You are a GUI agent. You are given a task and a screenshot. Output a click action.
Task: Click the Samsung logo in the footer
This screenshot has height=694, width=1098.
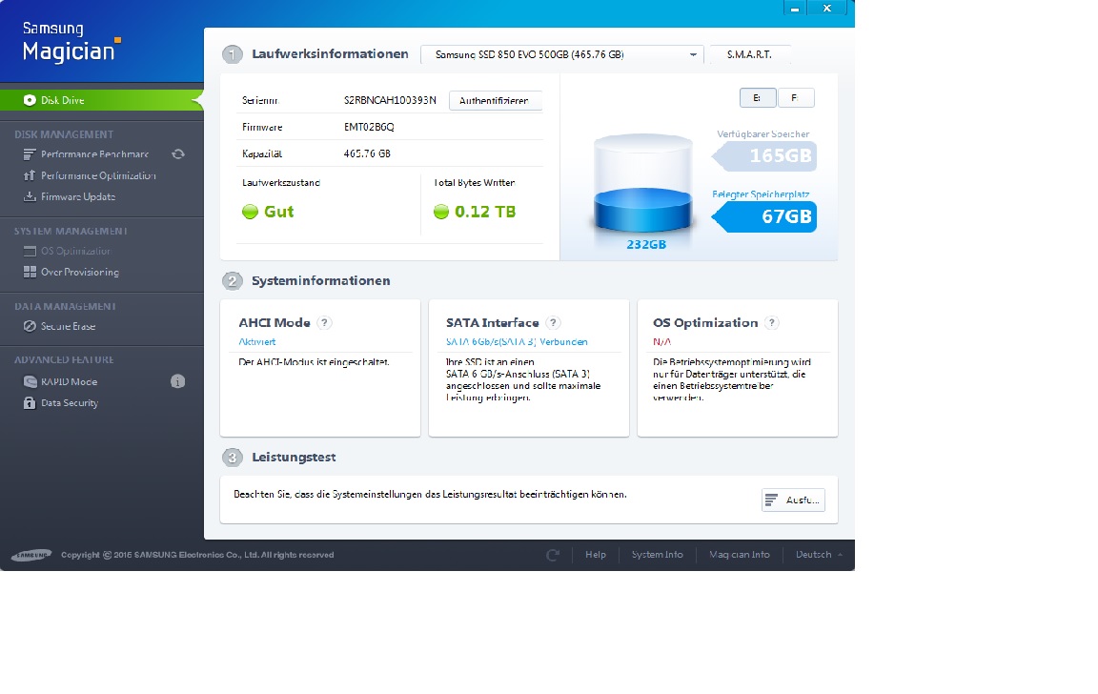click(31, 556)
